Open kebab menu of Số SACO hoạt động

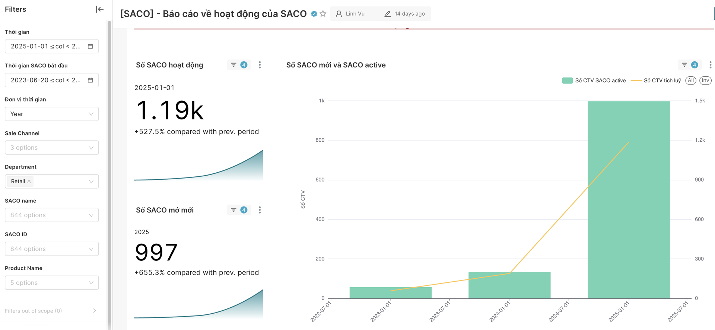coord(260,65)
